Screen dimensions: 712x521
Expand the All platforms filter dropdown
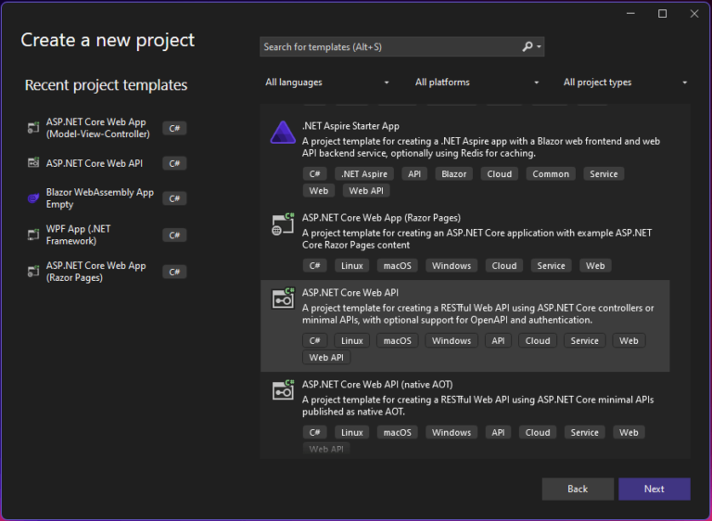(477, 83)
